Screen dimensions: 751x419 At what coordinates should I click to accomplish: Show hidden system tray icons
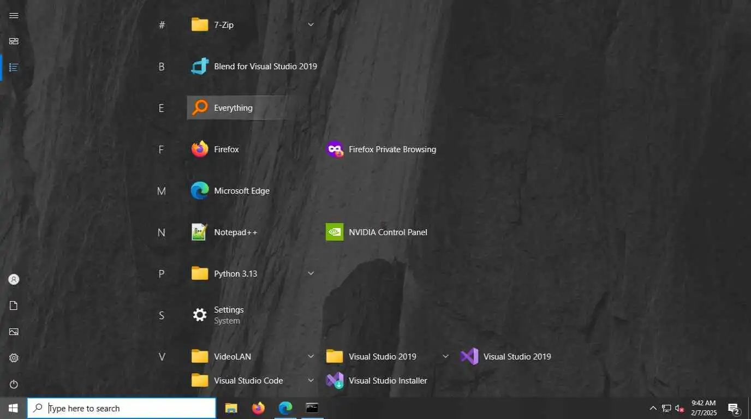click(x=653, y=408)
